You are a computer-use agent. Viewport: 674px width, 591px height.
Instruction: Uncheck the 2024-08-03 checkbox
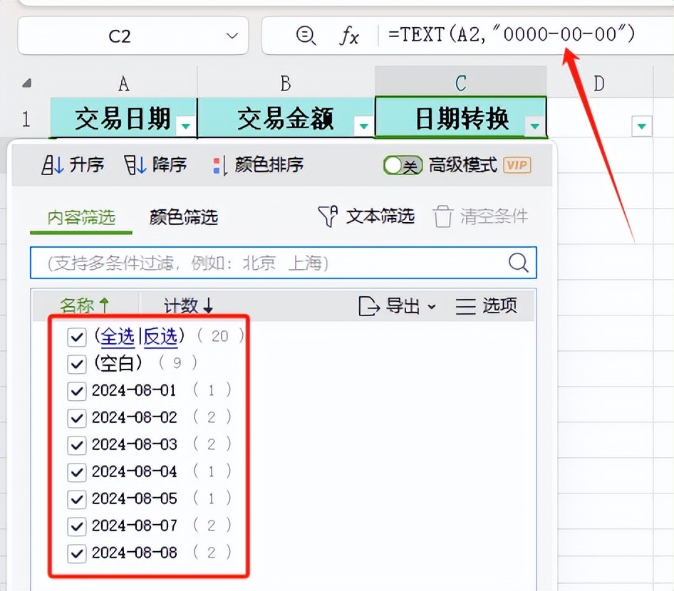point(76,445)
